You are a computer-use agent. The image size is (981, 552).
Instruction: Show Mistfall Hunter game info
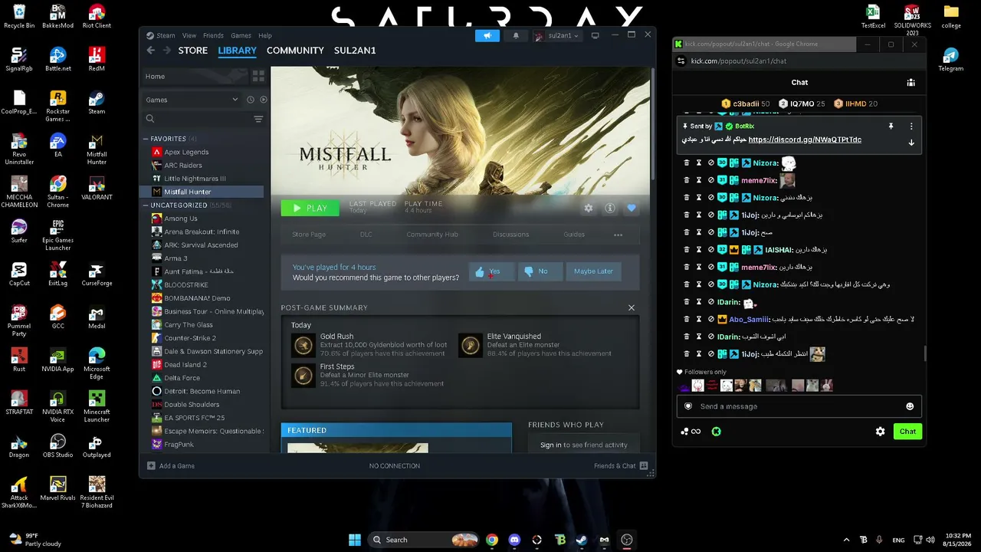pyautogui.click(x=610, y=208)
